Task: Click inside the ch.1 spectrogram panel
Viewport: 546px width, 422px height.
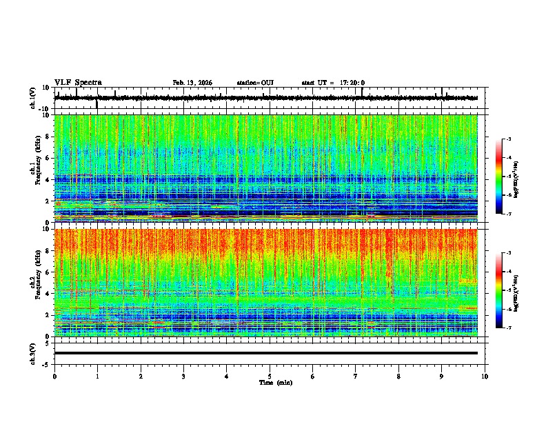Action: (265, 168)
